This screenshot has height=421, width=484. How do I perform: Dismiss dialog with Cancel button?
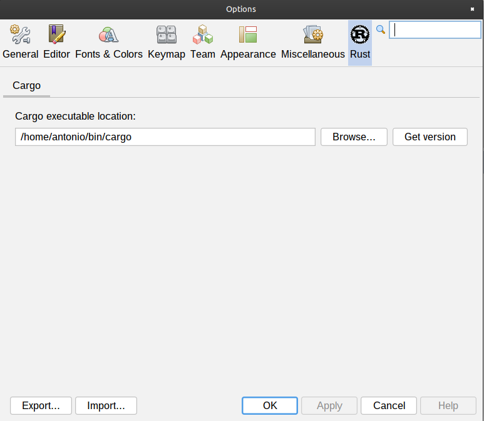coord(389,405)
